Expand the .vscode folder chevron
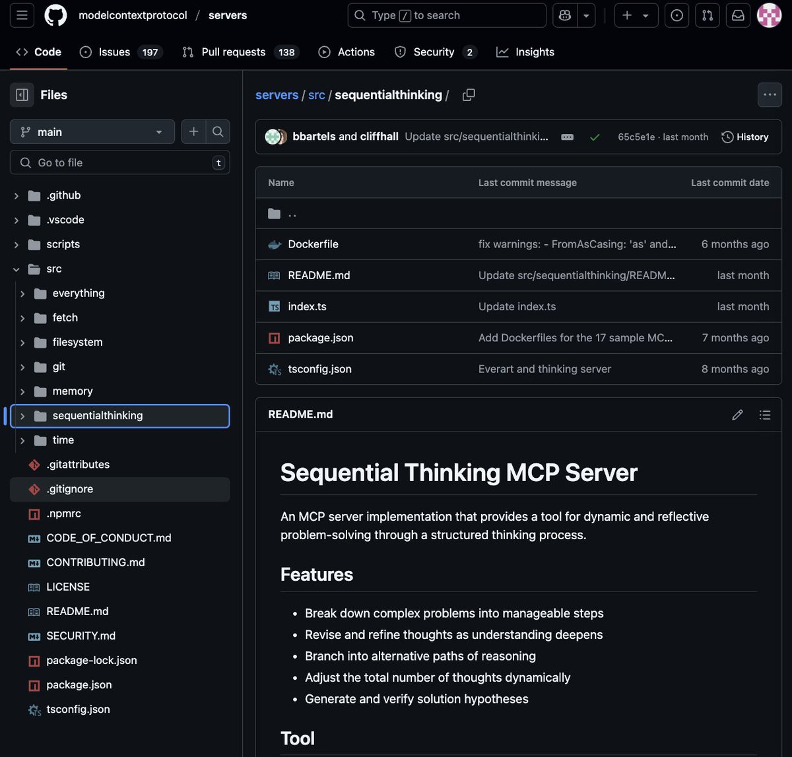The height and width of the screenshot is (757, 792). [x=16, y=220]
